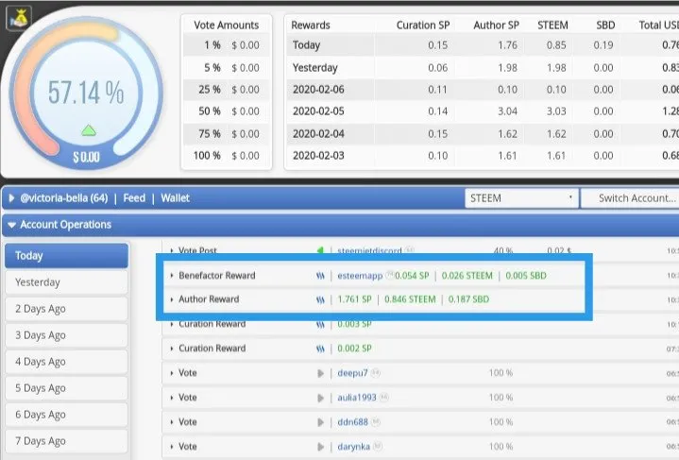Viewport: 679px width, 460px height.
Task: Click the 1.761 SP author reward value
Action: point(354,299)
